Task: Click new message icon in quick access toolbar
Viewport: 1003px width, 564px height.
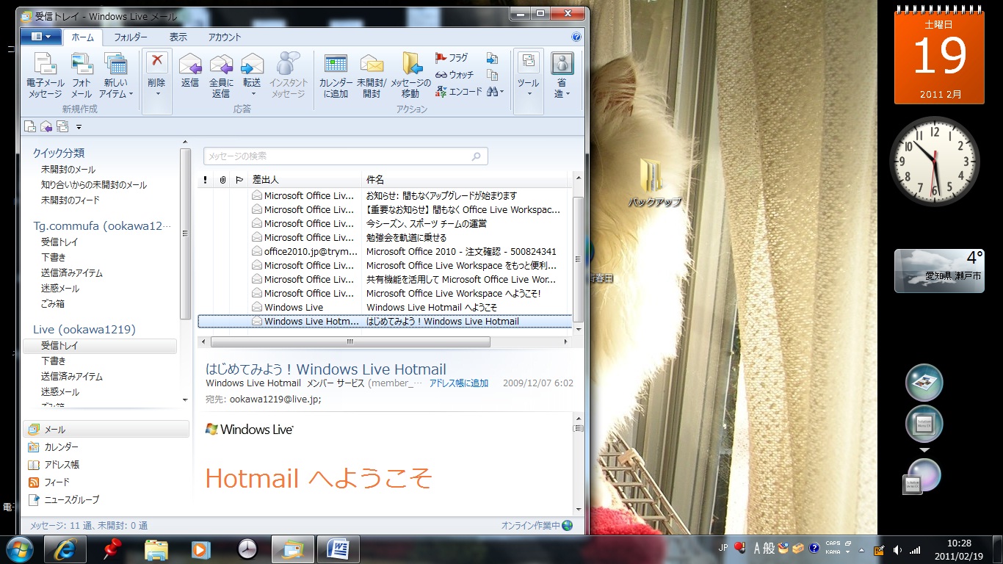Action: [30, 126]
